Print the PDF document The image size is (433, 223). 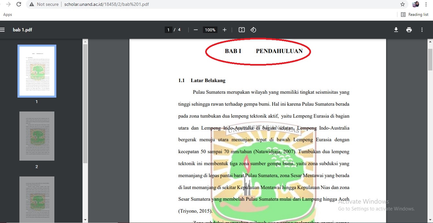tap(409, 30)
